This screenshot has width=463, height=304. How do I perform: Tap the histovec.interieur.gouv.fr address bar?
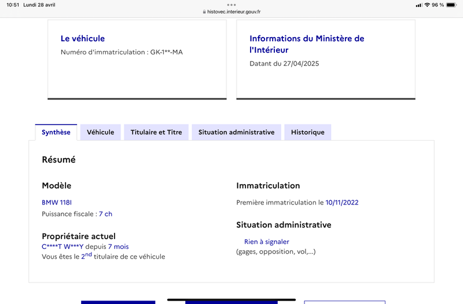(x=233, y=12)
